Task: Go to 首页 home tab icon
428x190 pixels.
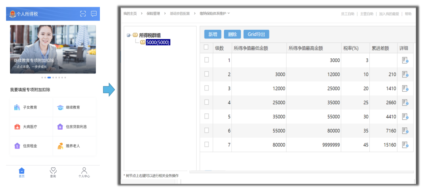Action: click(x=21, y=171)
